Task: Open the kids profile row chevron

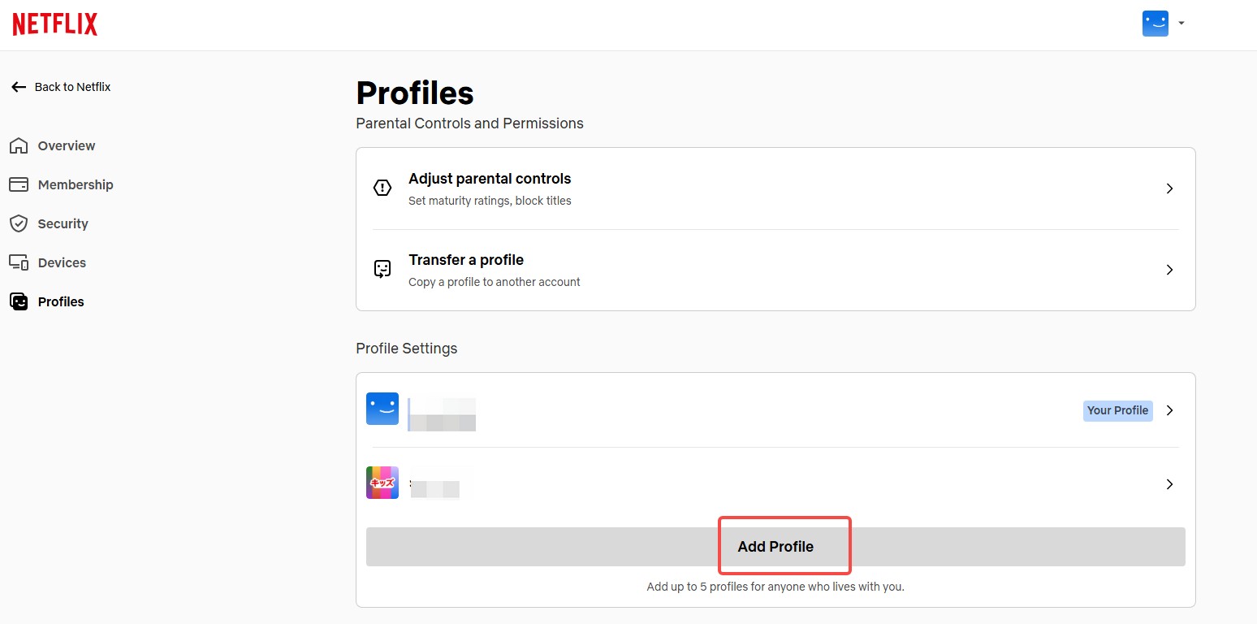Action: pos(1169,484)
